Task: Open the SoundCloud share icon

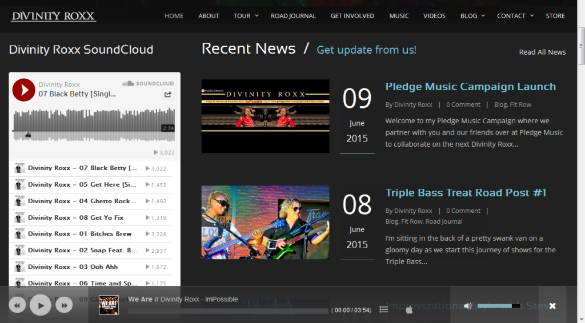Action: tap(168, 94)
